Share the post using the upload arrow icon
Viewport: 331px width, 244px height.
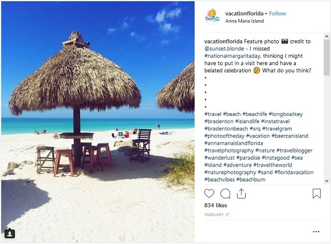click(x=241, y=193)
